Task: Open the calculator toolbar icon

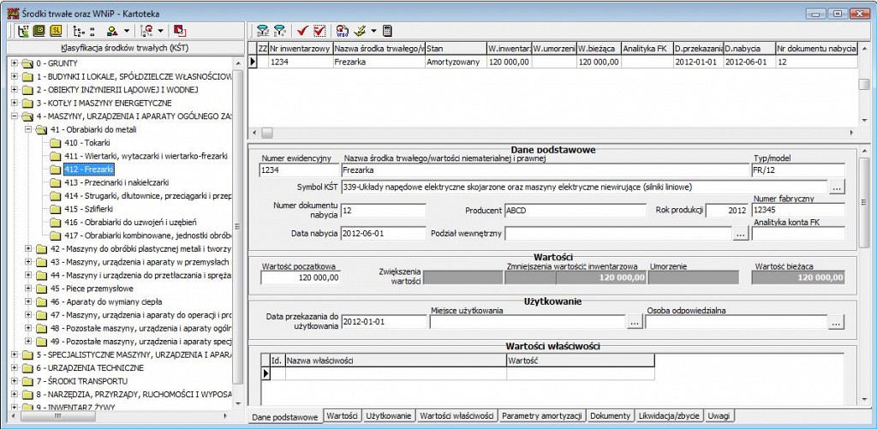Action: pos(388,30)
